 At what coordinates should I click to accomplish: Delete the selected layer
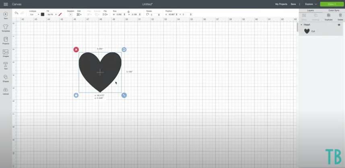pos(341,17)
